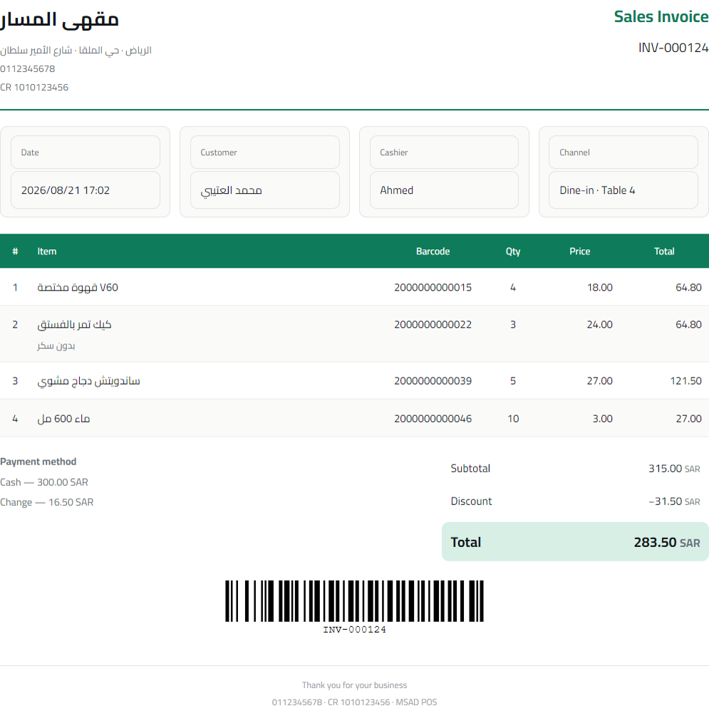Click price 27.00 in row 3

pyautogui.click(x=600, y=381)
